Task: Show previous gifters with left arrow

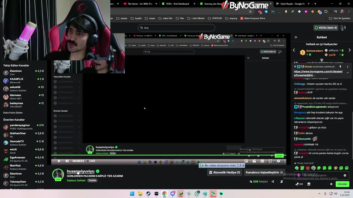Action: click(x=294, y=50)
